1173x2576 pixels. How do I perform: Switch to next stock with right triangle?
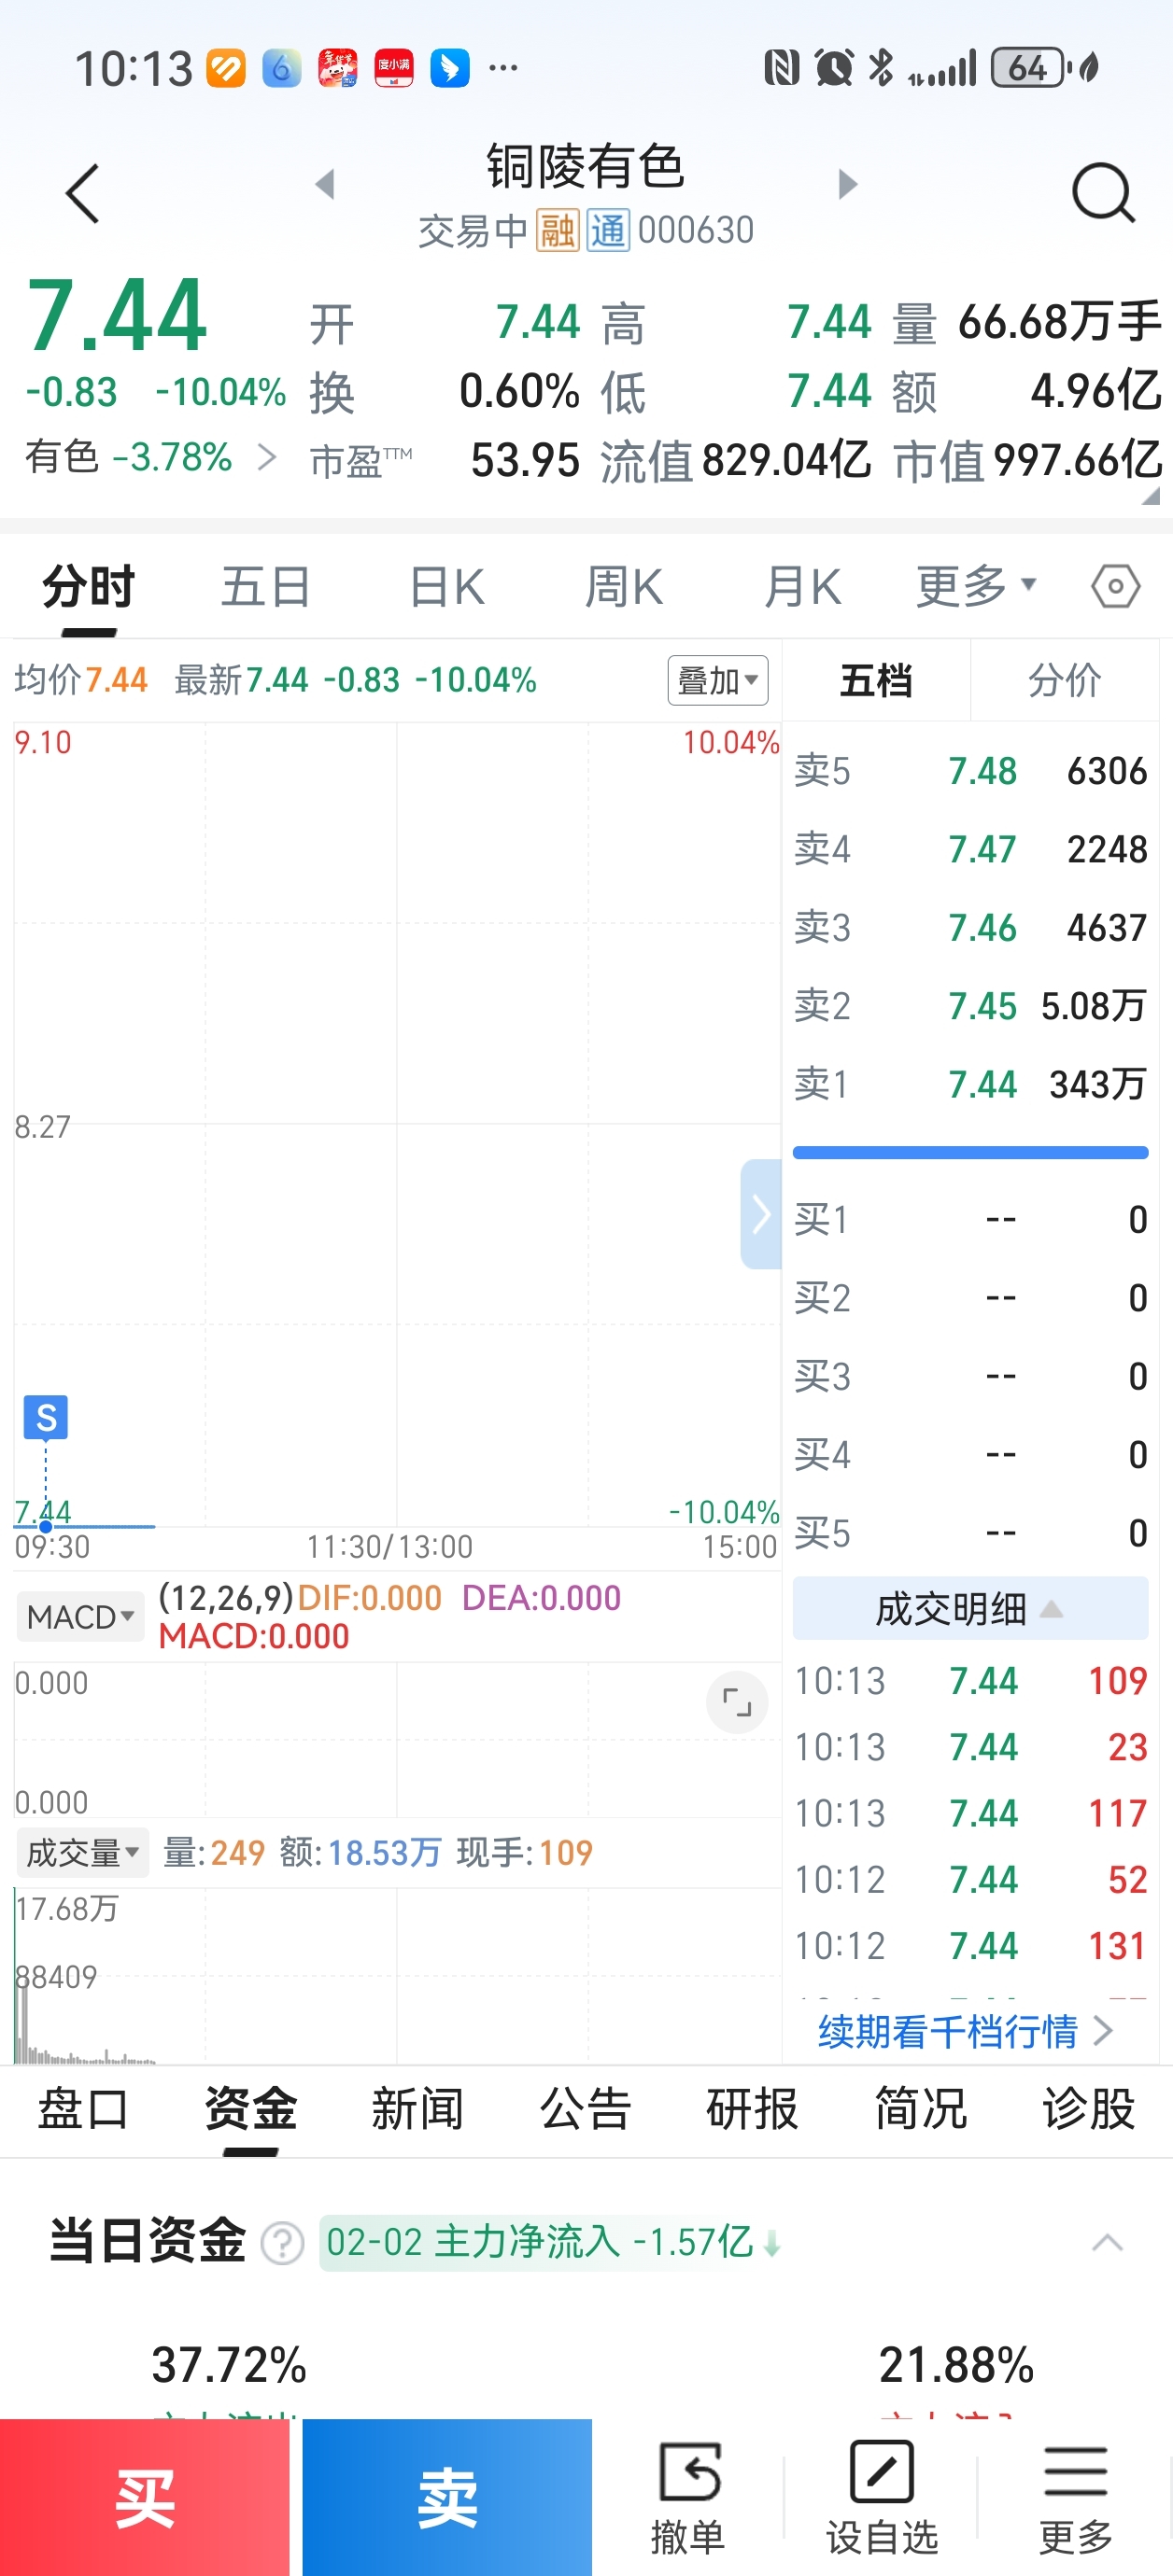coord(848,184)
